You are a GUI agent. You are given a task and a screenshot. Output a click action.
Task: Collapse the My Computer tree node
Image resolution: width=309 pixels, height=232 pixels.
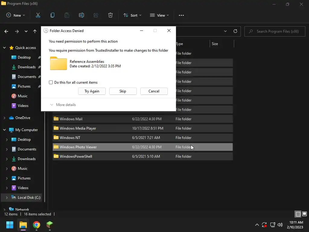pos(4,130)
